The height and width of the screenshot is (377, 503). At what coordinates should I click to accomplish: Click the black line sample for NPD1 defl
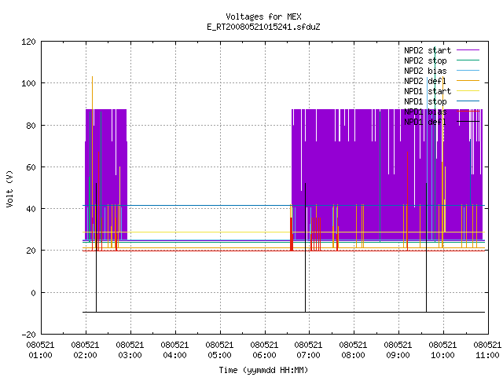(468, 122)
